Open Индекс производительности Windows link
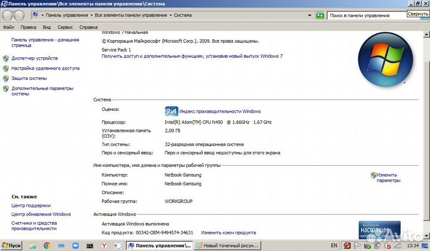Viewport: 430px width, 251px height. [x=220, y=111]
